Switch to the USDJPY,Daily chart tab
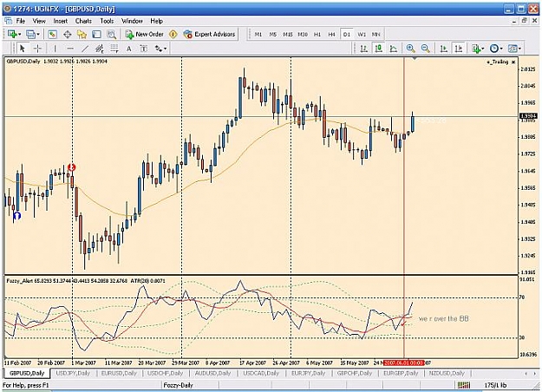 73,373
